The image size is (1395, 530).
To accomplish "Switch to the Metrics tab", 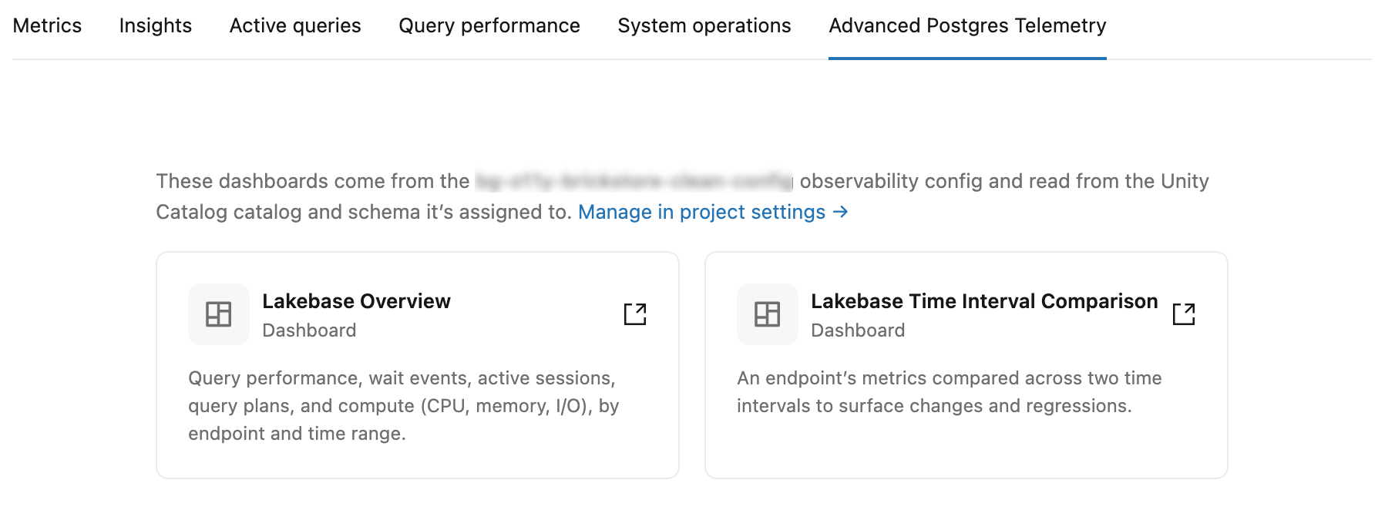I will (47, 25).
